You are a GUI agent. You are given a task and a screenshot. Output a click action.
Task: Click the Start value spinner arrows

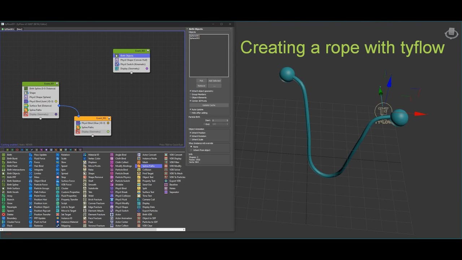pyautogui.click(x=227, y=120)
